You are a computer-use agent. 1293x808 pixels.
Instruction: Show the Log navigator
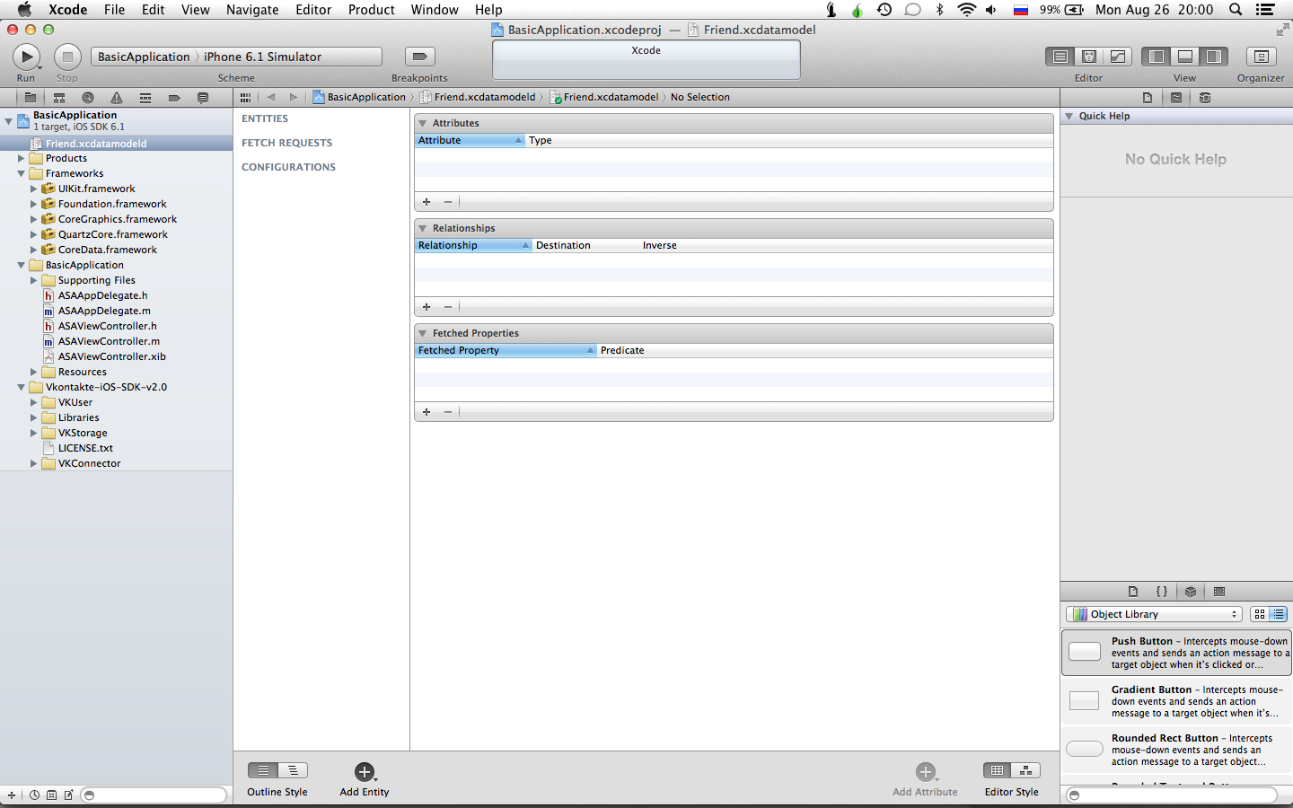(203, 97)
